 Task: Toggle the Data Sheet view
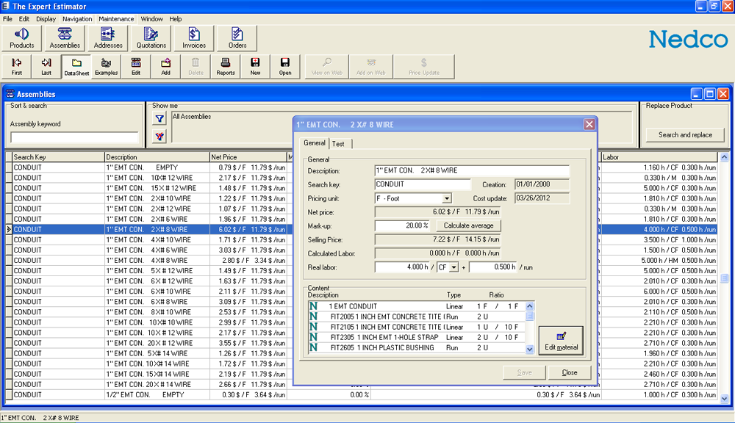click(76, 67)
